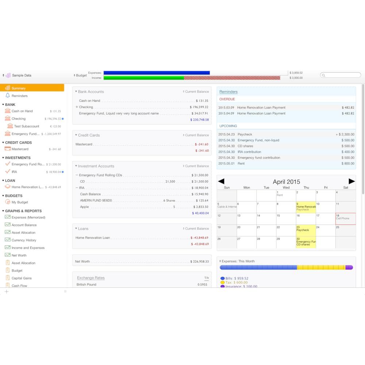
Task: Open the Exchange Rates link
Action: (91, 278)
